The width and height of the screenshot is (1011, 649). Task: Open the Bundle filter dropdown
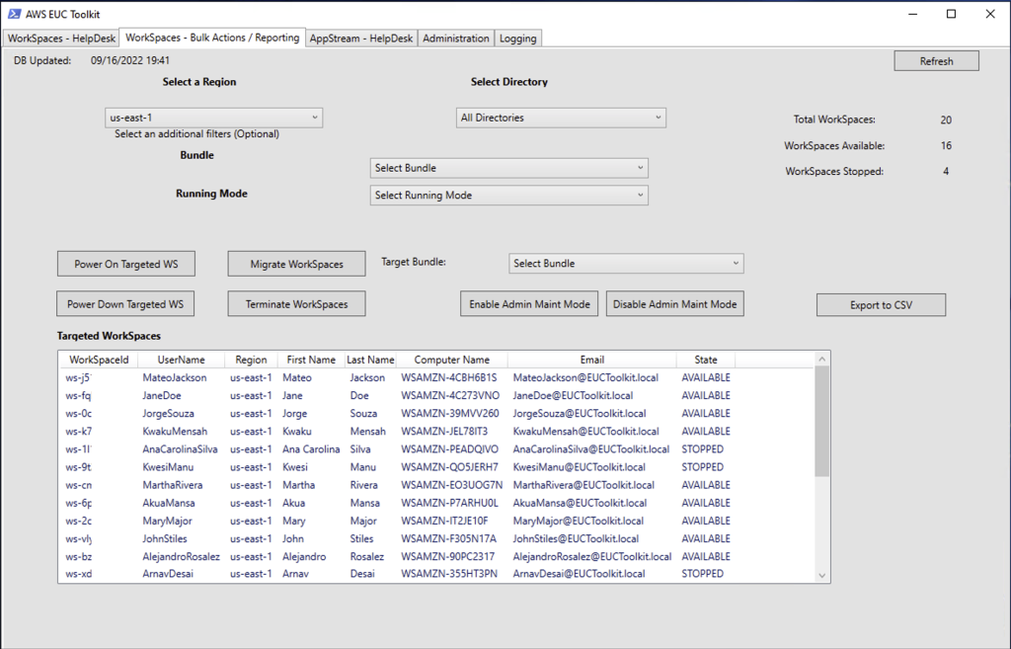507,167
